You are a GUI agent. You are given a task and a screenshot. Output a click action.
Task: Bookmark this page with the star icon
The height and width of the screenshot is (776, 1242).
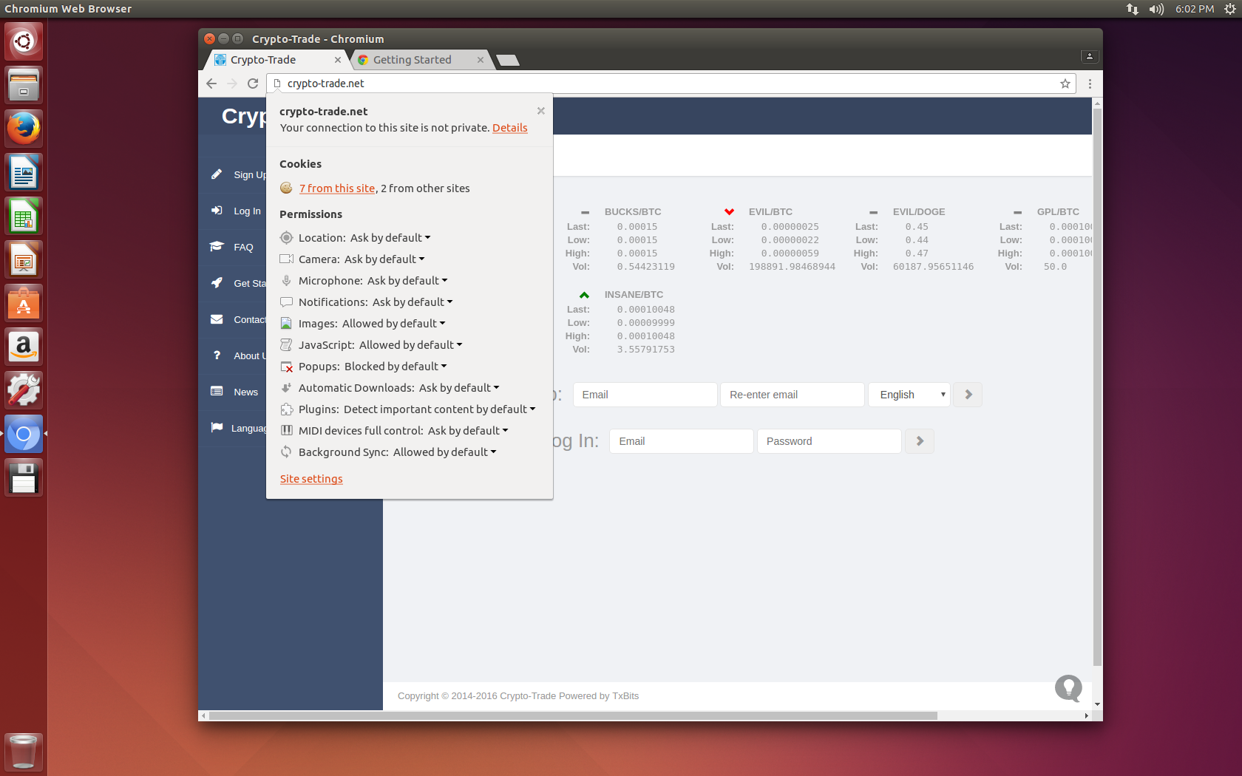(1065, 84)
